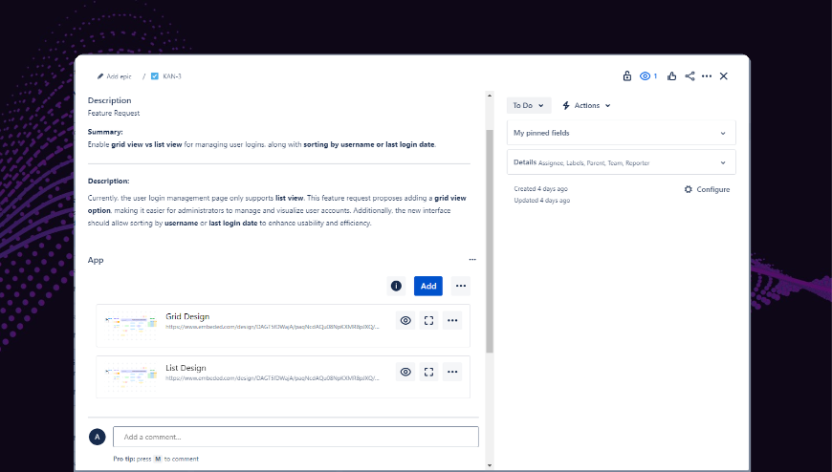Click the Summary: label

pos(105,132)
